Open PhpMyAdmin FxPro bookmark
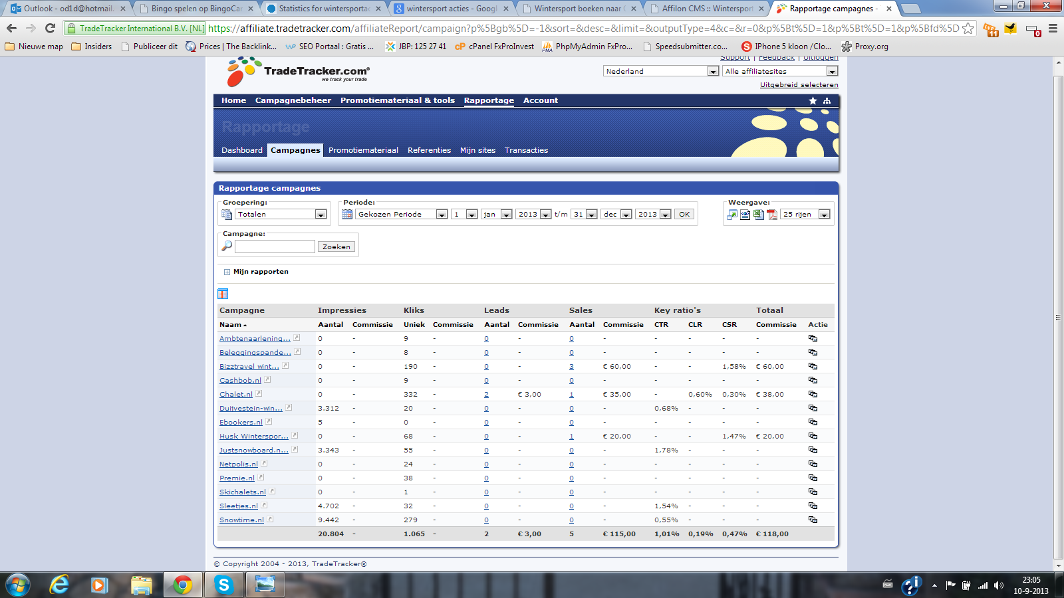This screenshot has width=1064, height=598. coord(587,47)
